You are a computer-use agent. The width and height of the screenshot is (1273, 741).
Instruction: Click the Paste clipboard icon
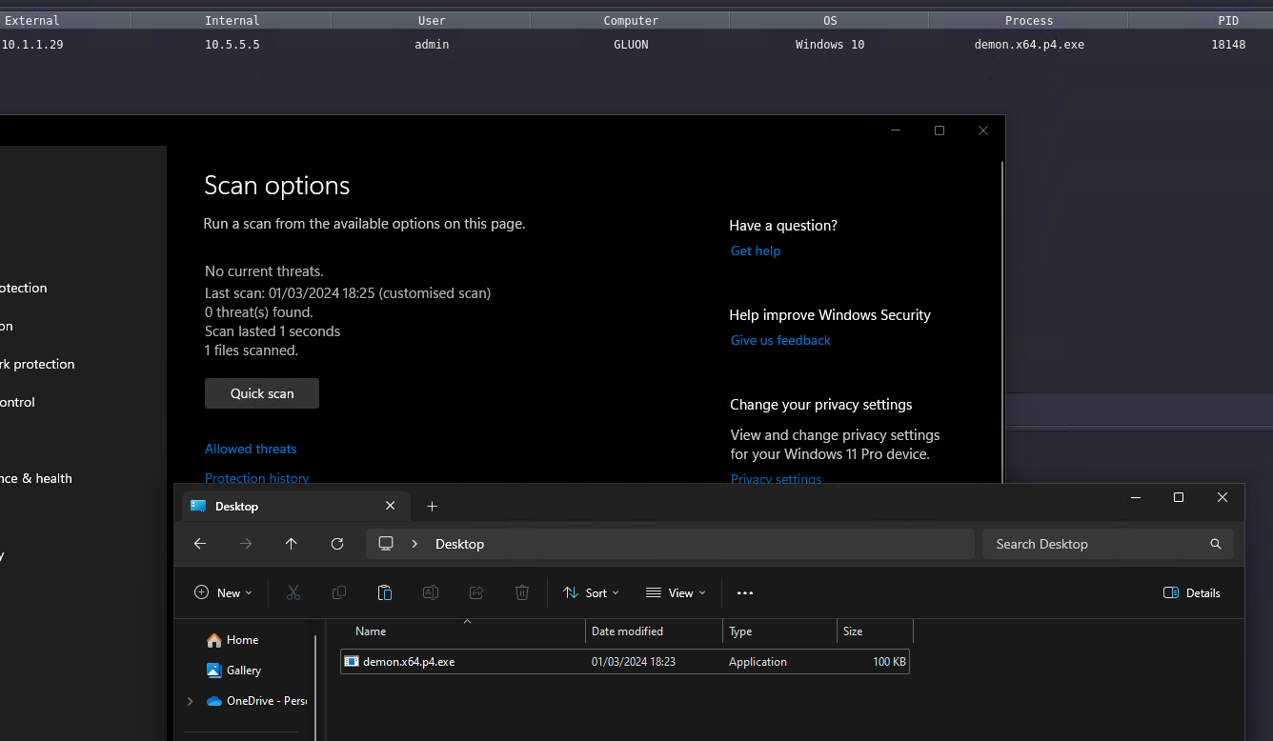pos(385,592)
